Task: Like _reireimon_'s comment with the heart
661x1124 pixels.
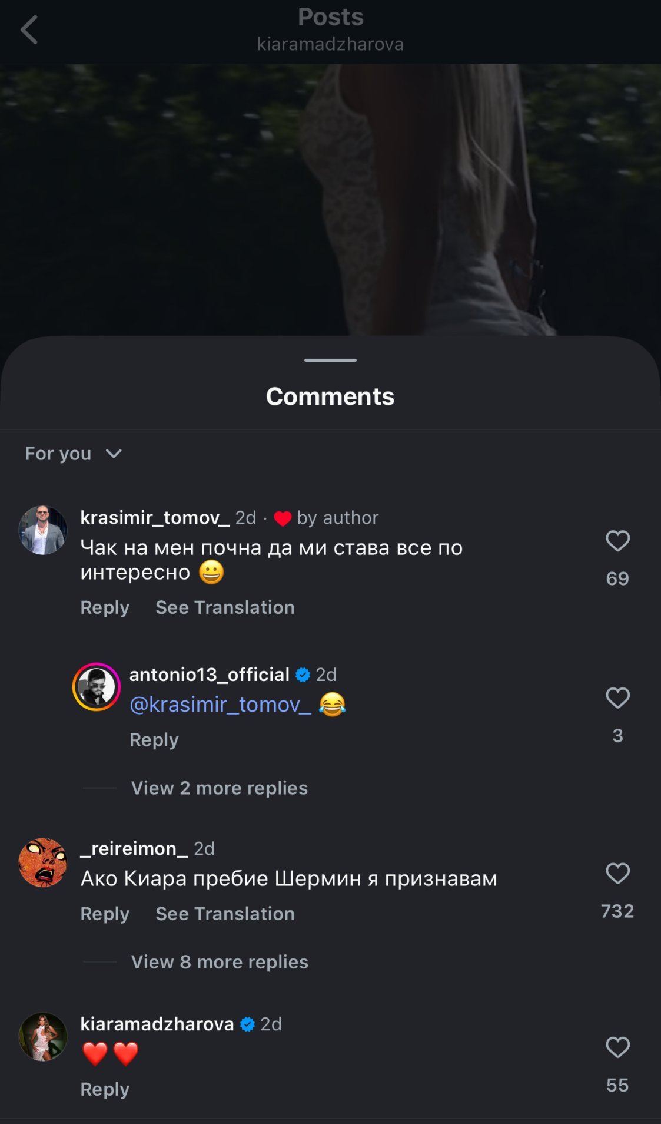Action: coord(617,873)
